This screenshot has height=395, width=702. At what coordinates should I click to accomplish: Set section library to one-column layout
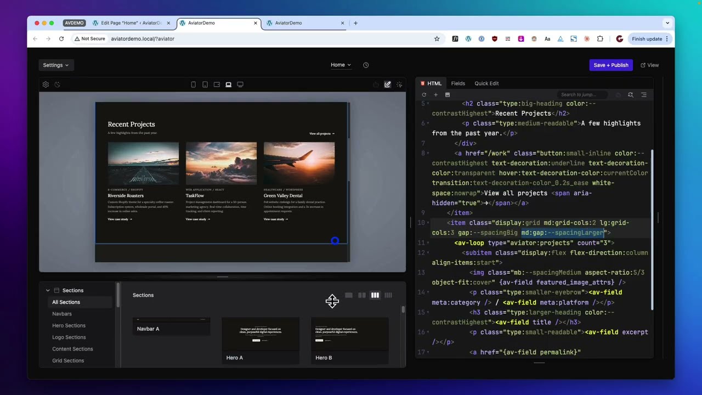[x=349, y=295]
